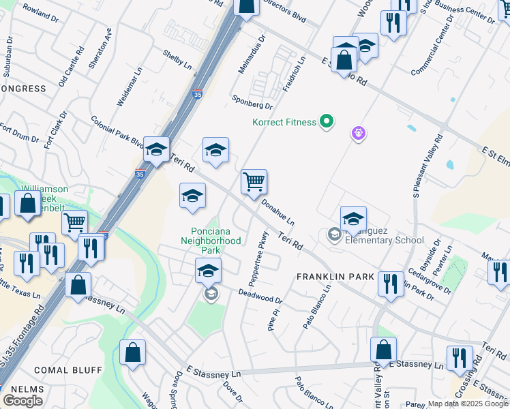Click the school marker at Colonial Park Blvd
This screenshot has height=409, width=510.
click(156, 151)
